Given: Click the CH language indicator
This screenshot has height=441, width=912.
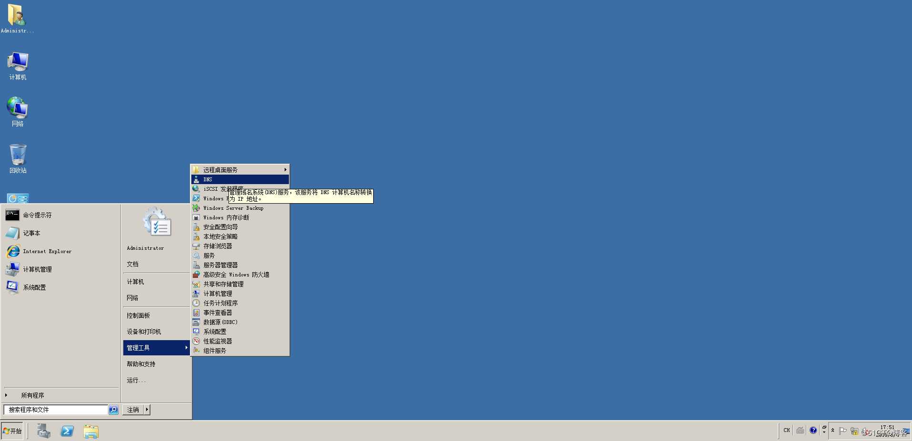Looking at the screenshot, I should coord(786,430).
